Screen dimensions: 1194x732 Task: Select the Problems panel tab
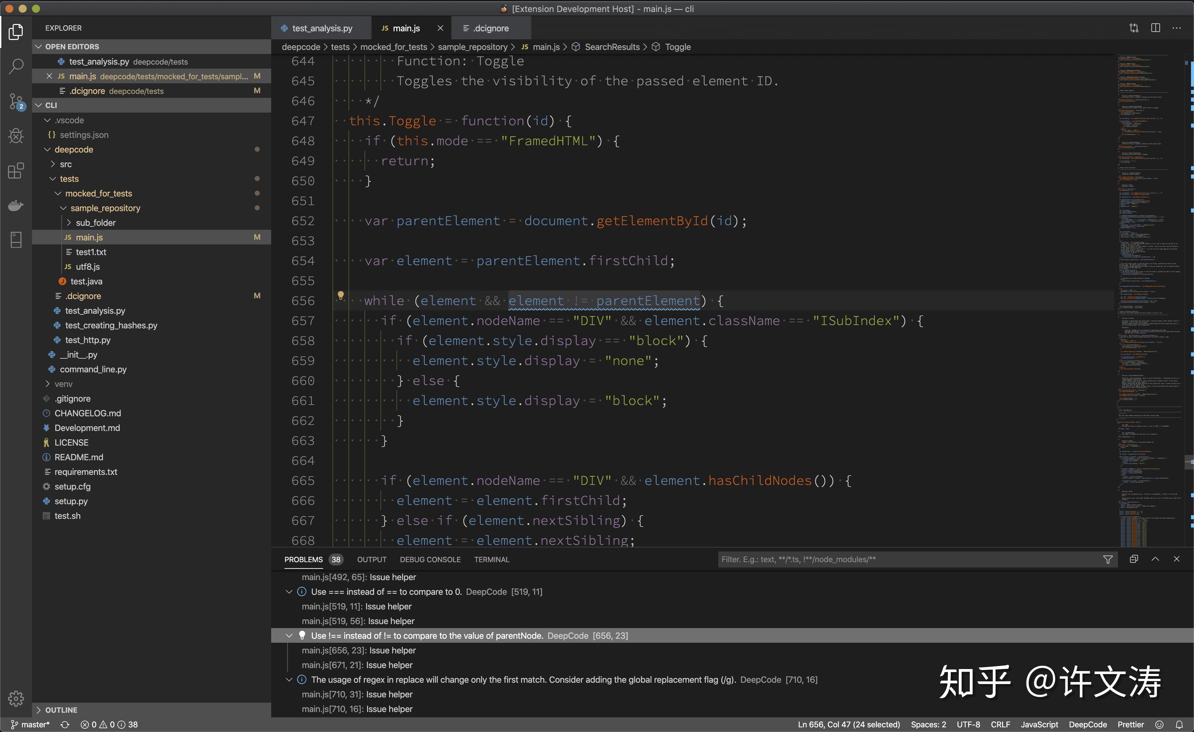303,559
